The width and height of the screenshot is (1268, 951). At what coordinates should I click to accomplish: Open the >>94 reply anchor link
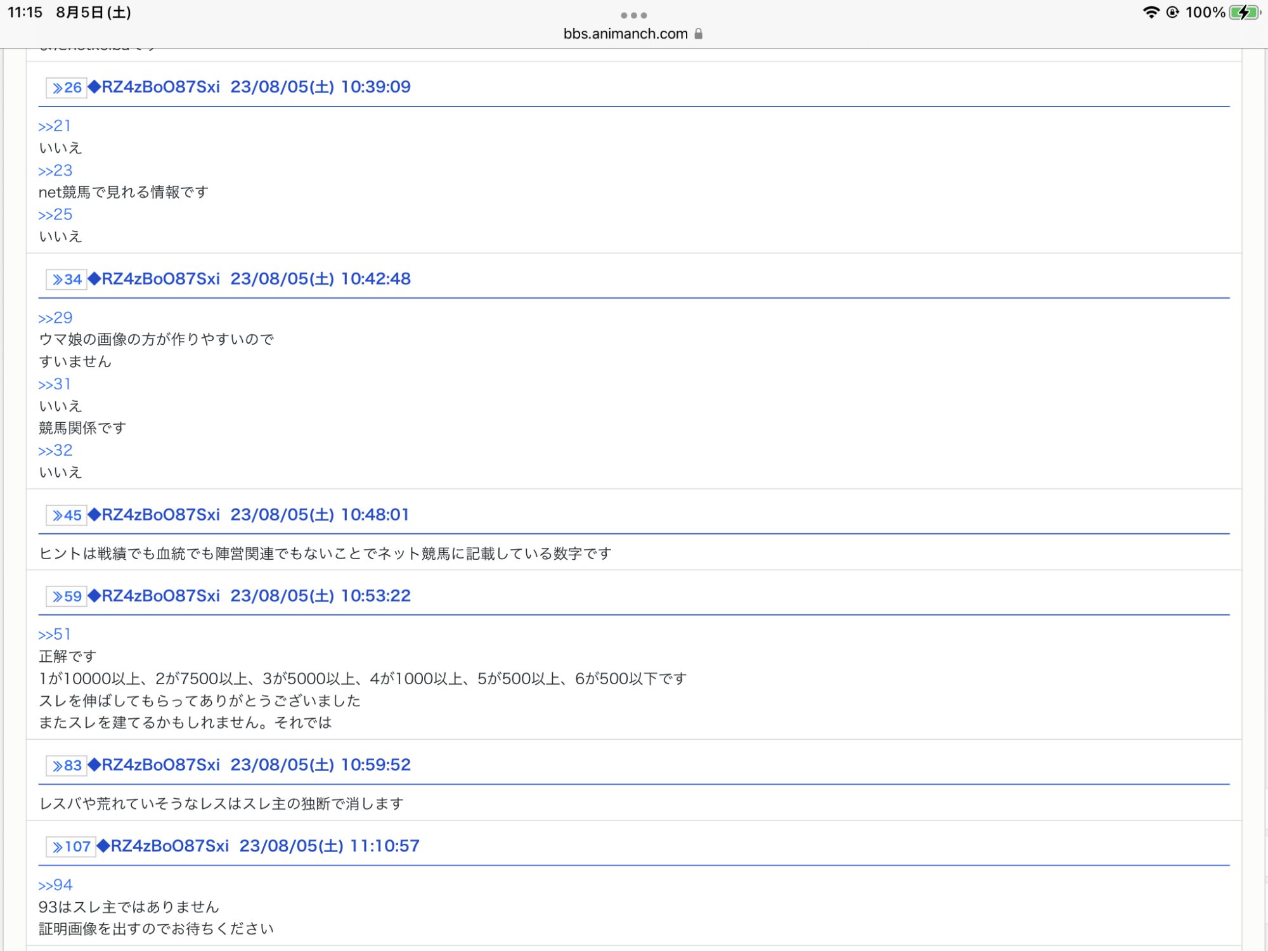point(55,886)
